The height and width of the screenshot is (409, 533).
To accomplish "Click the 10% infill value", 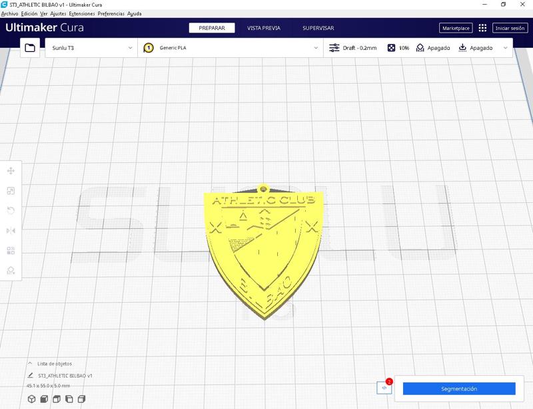I will click(x=404, y=48).
